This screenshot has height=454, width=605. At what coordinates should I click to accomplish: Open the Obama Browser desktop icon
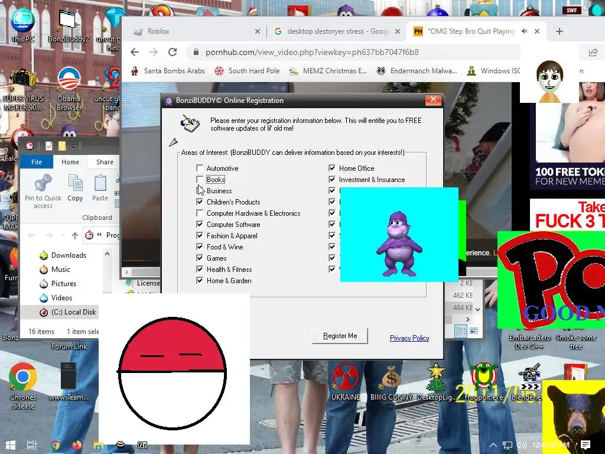click(x=69, y=89)
